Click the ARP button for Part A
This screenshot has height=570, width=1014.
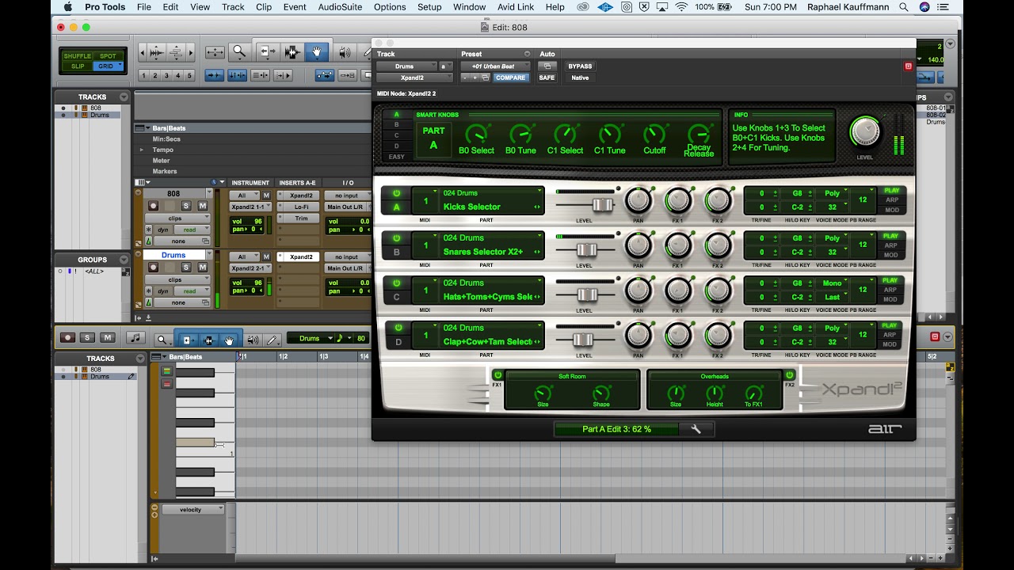pos(891,200)
